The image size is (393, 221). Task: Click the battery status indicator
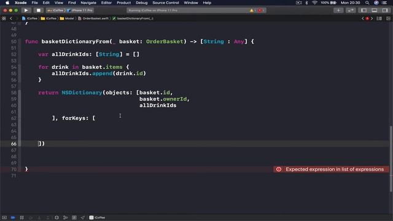coord(329,2)
